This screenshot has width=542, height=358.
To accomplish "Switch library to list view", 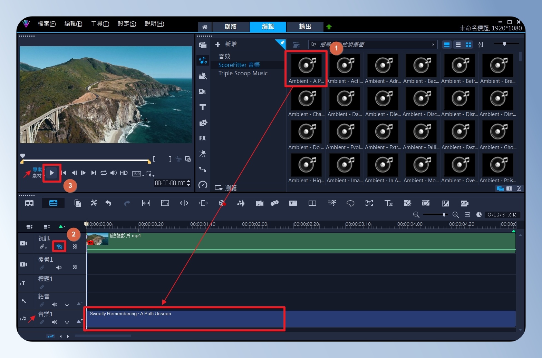I will point(458,45).
